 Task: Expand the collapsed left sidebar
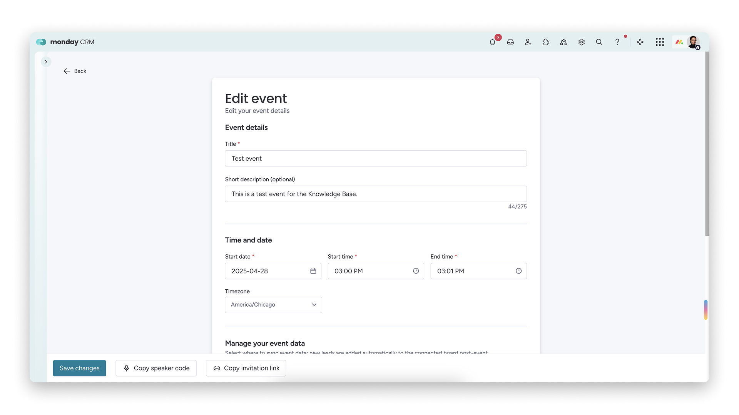pyautogui.click(x=46, y=61)
